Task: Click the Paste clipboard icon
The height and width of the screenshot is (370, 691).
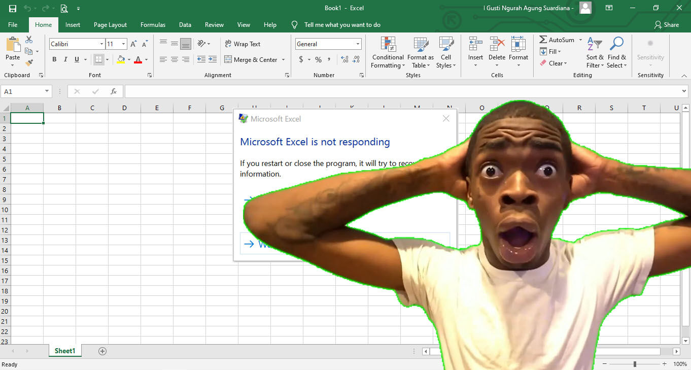Action: [13, 45]
